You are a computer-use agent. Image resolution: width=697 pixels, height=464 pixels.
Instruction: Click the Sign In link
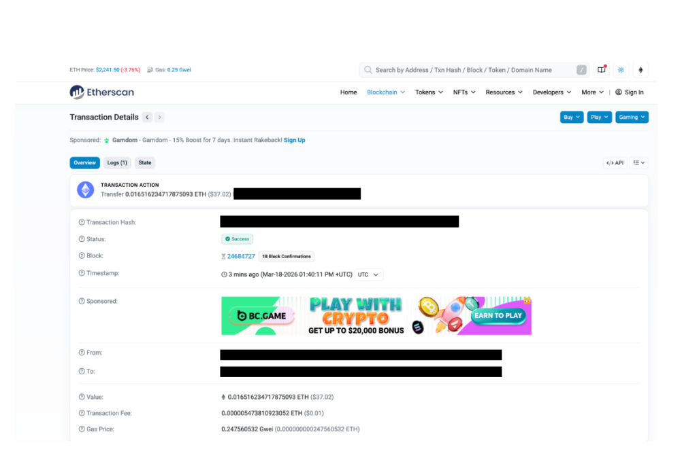pos(629,92)
